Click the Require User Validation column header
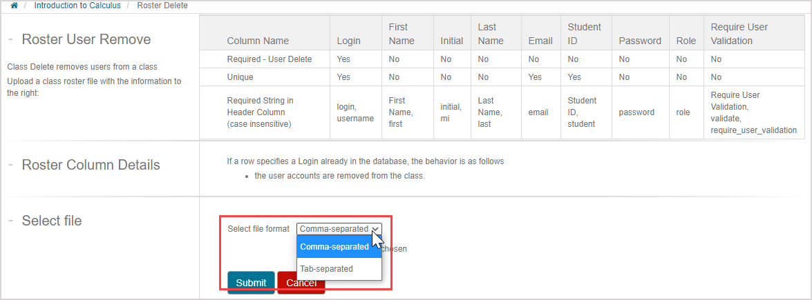This screenshot has height=300, width=812. pyautogui.click(x=739, y=34)
